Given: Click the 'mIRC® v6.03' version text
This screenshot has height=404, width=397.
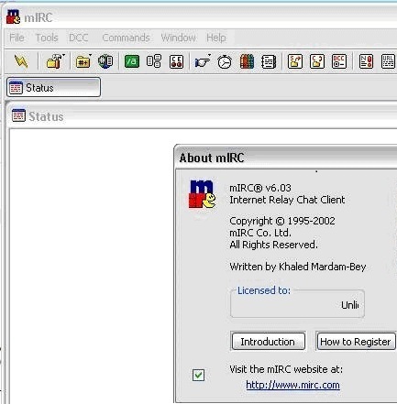Looking at the screenshot, I should (x=260, y=188).
